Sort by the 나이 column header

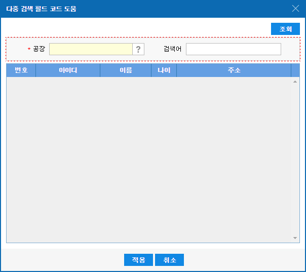click(x=164, y=70)
